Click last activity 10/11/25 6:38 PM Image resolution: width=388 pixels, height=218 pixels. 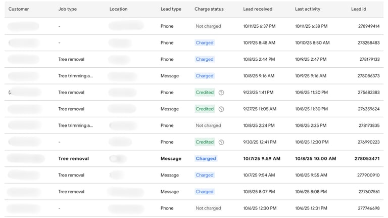tap(311, 26)
